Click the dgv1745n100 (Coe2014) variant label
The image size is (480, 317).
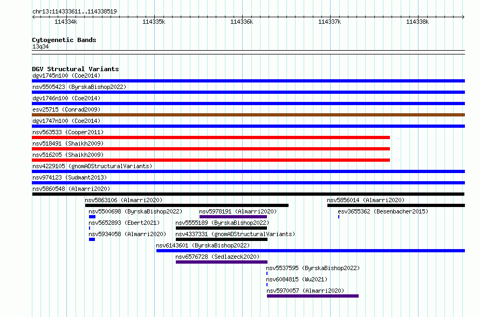point(66,75)
